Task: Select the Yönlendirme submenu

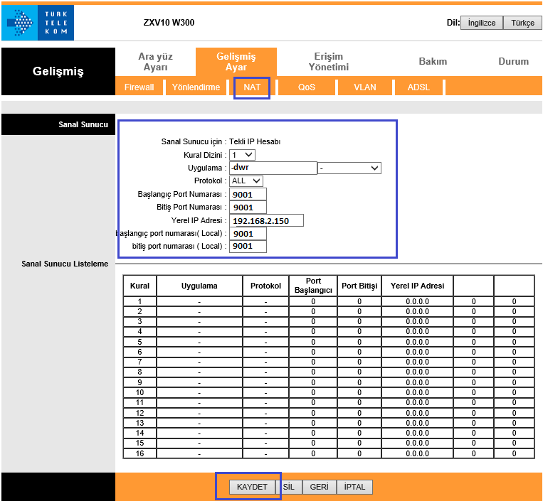Action: 196,87
